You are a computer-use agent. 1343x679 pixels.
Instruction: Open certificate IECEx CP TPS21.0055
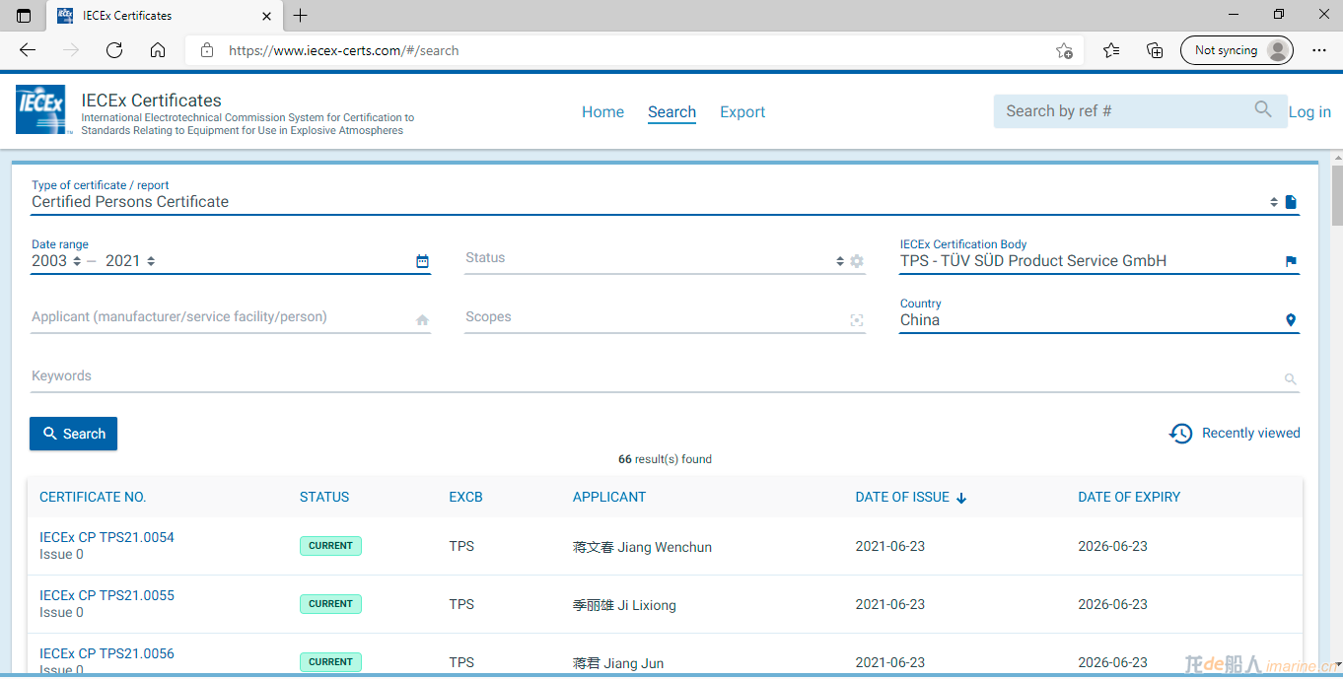[106, 596]
